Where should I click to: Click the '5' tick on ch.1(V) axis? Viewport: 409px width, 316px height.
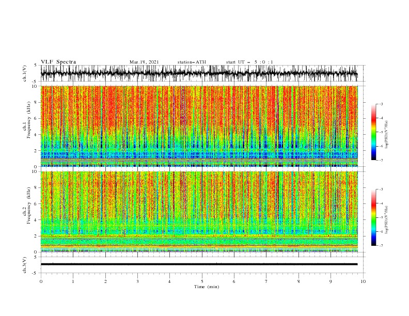click(35, 65)
